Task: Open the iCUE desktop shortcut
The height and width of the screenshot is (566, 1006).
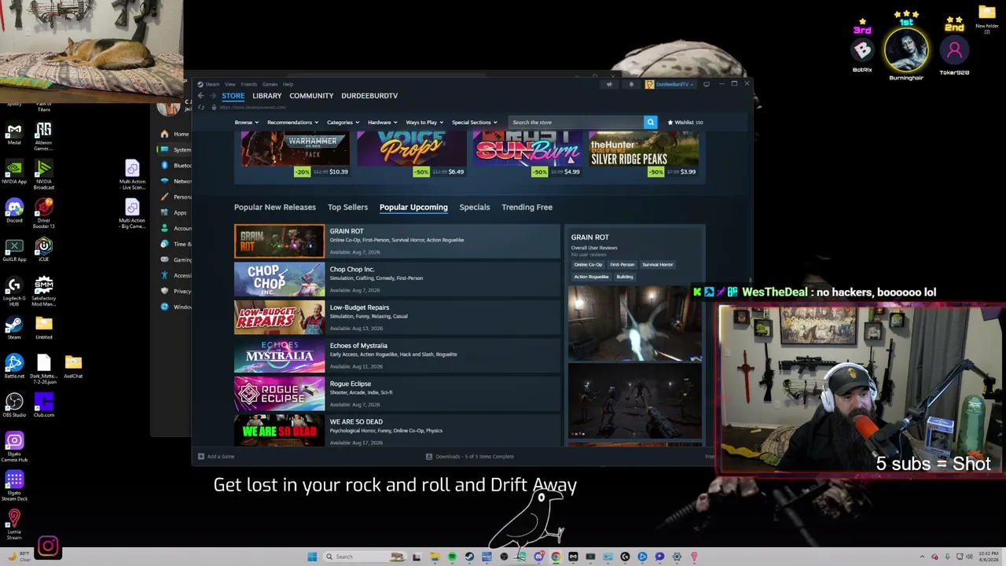Action: tap(43, 249)
